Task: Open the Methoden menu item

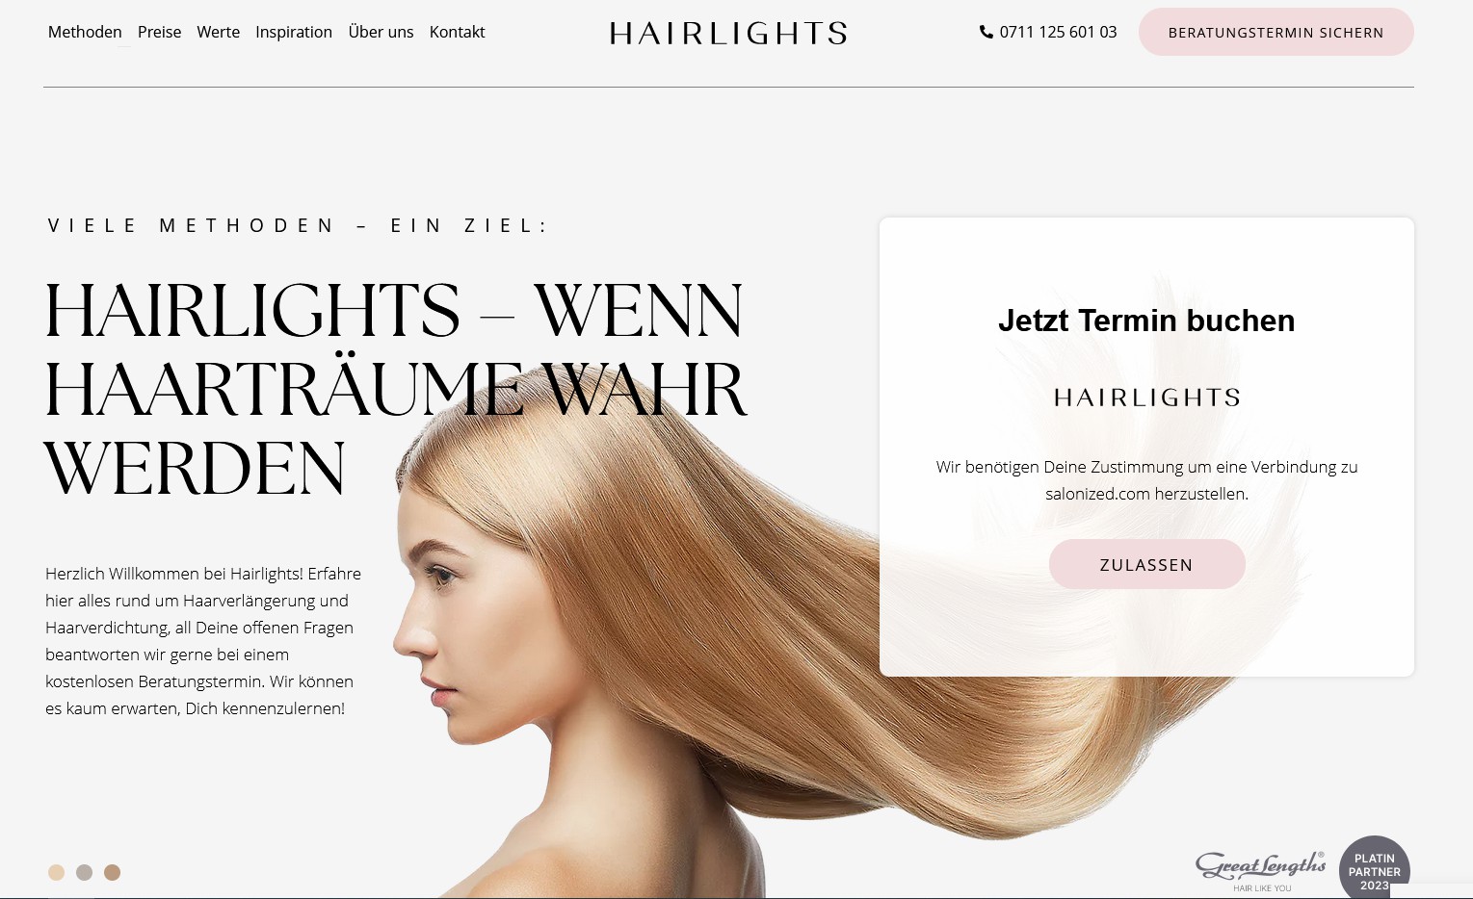Action: click(85, 32)
